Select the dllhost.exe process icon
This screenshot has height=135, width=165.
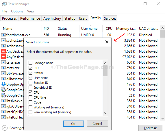coord(3,79)
